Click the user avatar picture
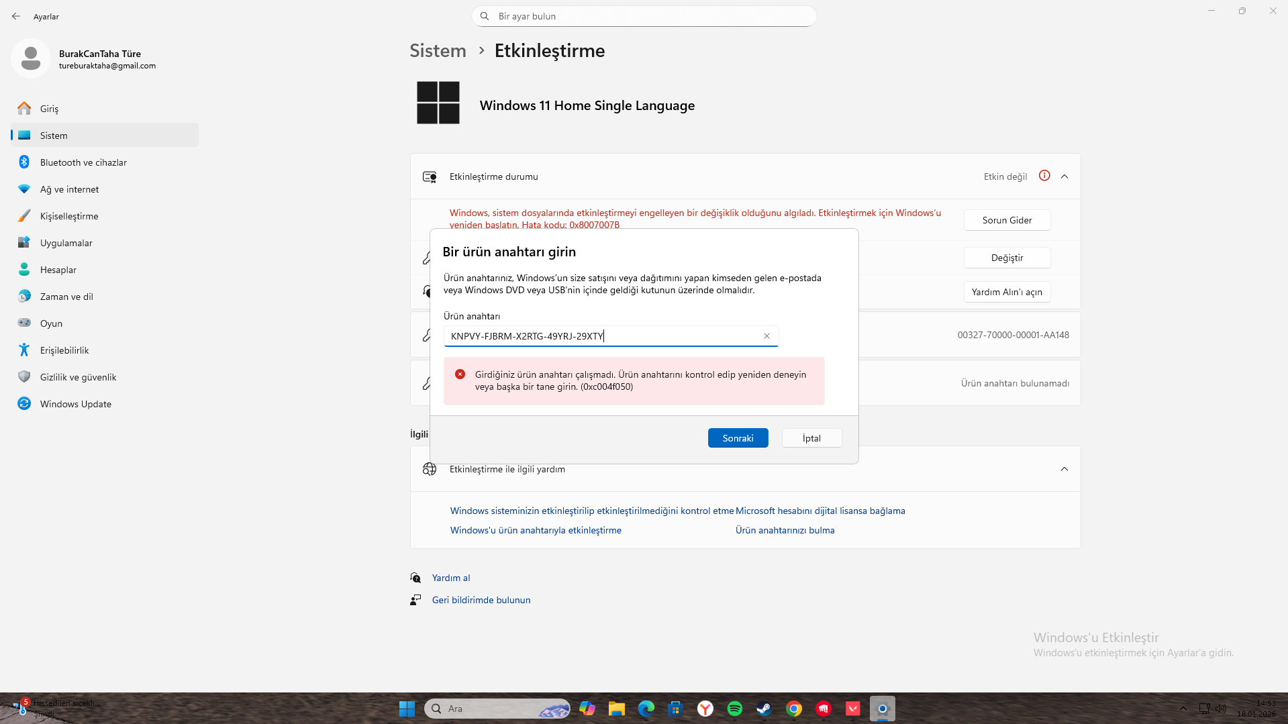The width and height of the screenshot is (1288, 724). click(31, 58)
